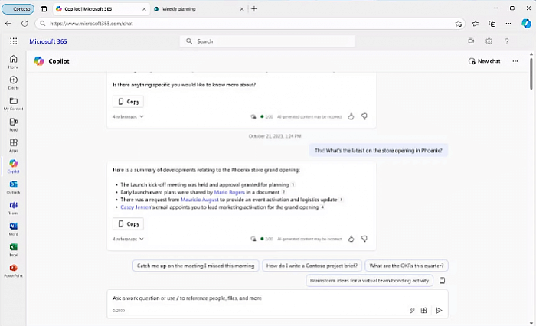The height and width of the screenshot is (326, 536).
Task: Click the chat vertical scrollbar thumb
Action: coord(531,73)
